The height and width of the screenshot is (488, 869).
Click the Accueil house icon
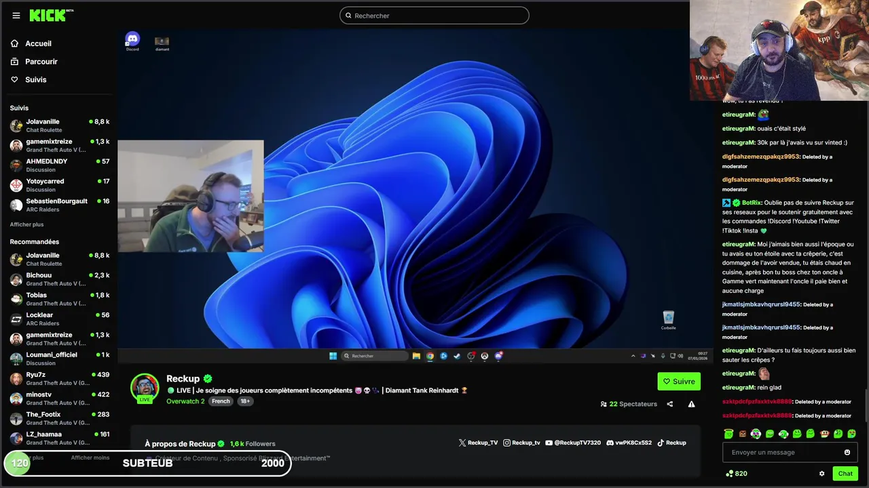point(15,43)
